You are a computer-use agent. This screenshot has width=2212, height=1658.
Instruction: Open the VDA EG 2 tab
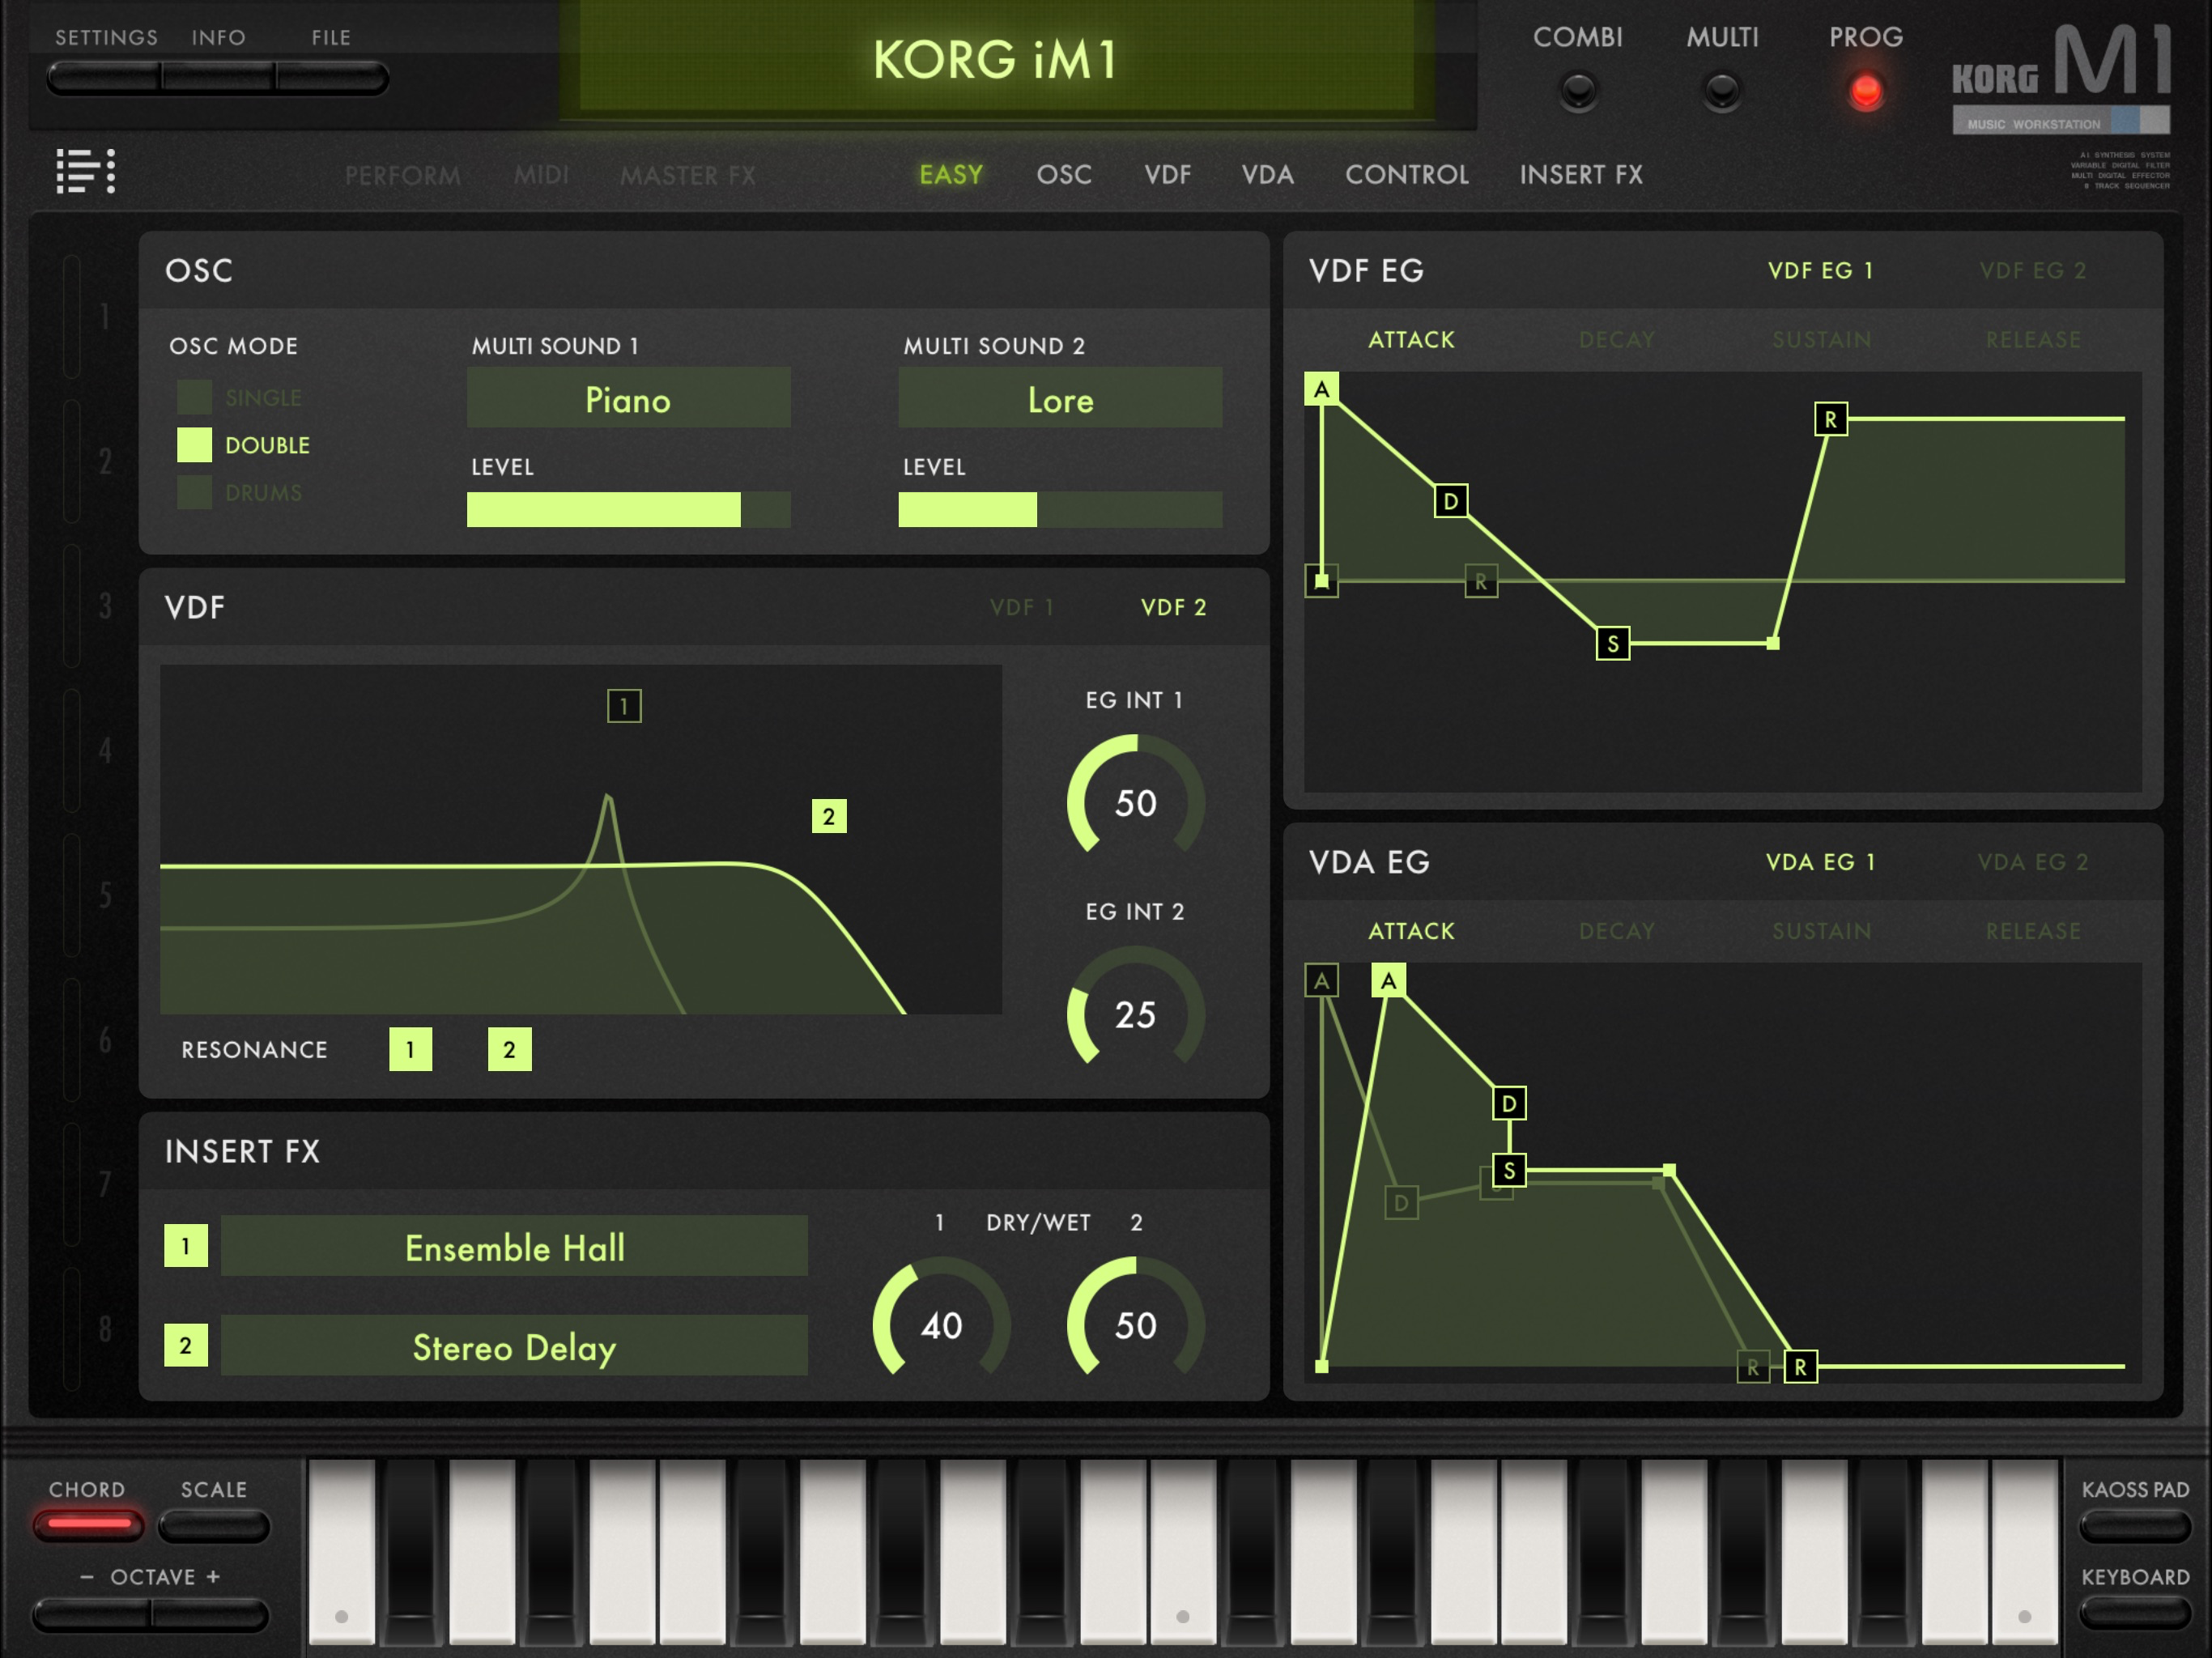point(2032,862)
